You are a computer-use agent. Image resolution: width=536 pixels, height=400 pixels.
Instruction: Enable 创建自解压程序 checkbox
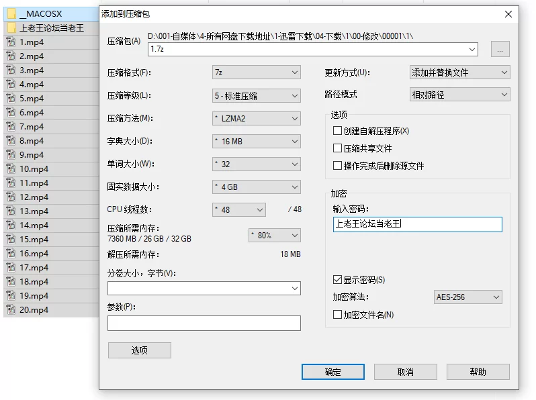[x=337, y=131]
